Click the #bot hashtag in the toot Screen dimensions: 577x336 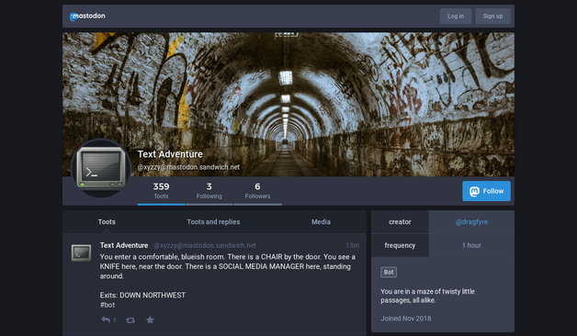pos(107,305)
